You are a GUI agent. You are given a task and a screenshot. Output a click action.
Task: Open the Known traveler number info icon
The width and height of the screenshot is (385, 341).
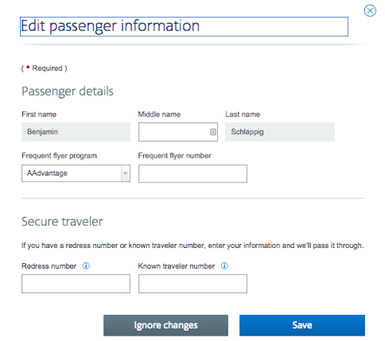(224, 266)
